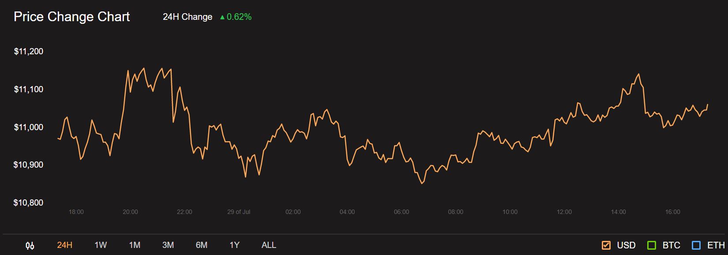Enable the BTC currency checkbox

(651, 245)
